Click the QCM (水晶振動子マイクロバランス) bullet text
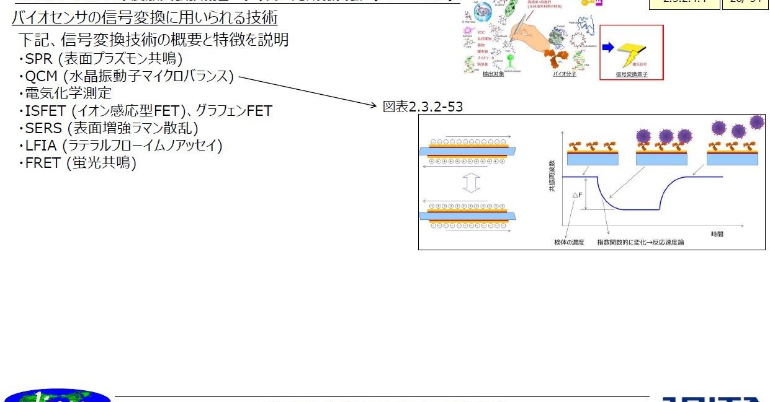The width and height of the screenshot is (770, 402). pos(128,76)
